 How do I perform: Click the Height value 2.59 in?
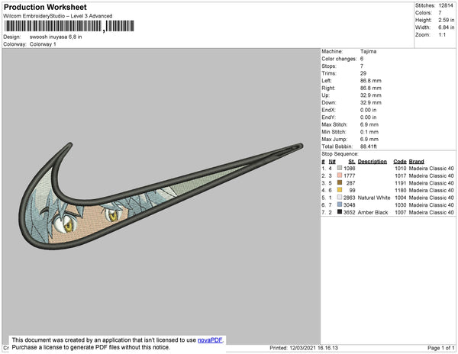coord(446,20)
